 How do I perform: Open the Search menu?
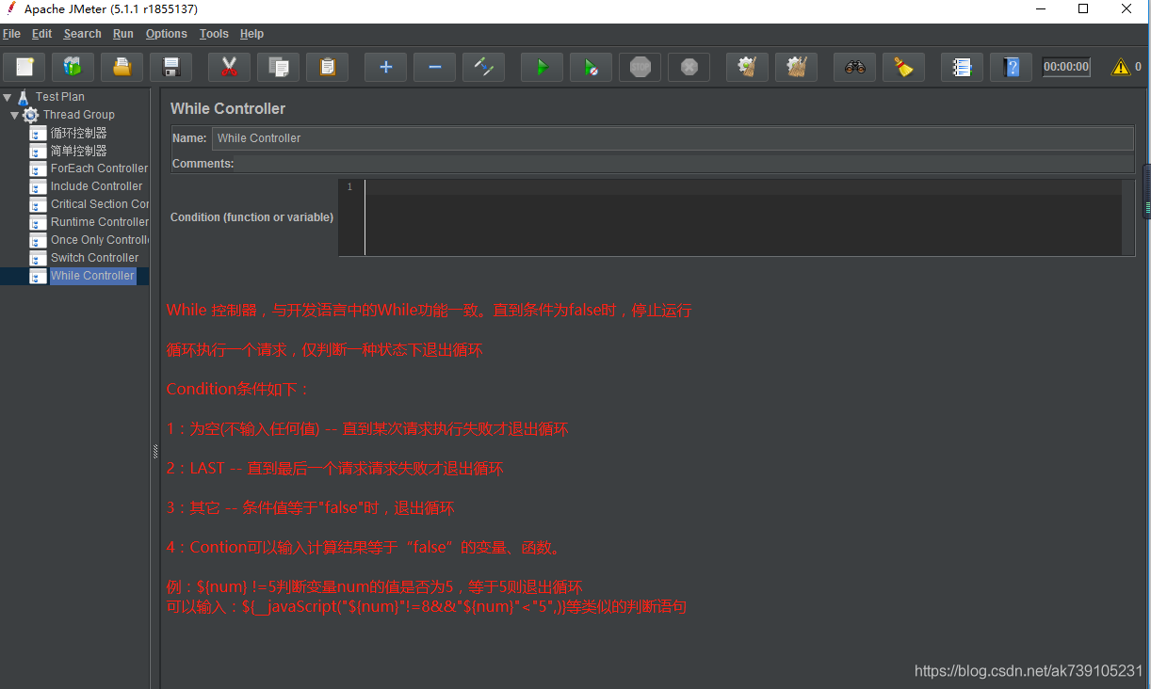pyautogui.click(x=82, y=34)
